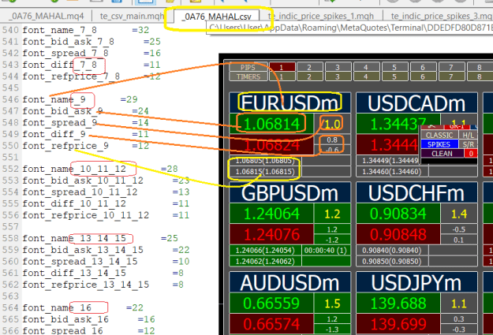Image resolution: width=493 pixels, height=335 pixels.
Task: Toggle PIPS row button 5
Action: tap(394, 67)
